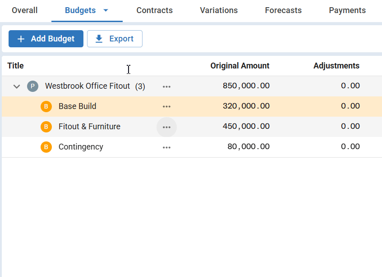Screen dimensions: 382x277
Task: Click the Adjustments column header
Action: [x=336, y=66]
